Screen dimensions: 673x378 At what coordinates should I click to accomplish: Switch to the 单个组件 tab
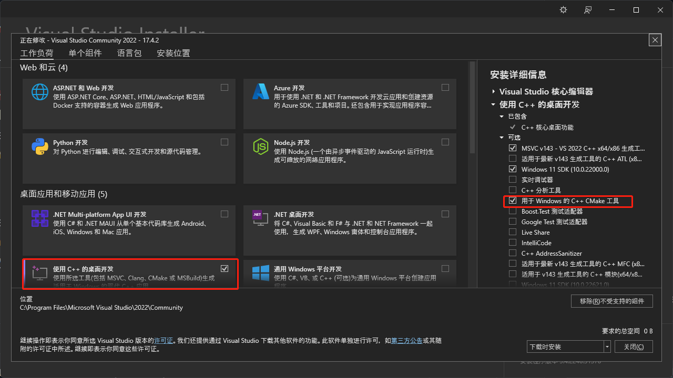pos(85,52)
